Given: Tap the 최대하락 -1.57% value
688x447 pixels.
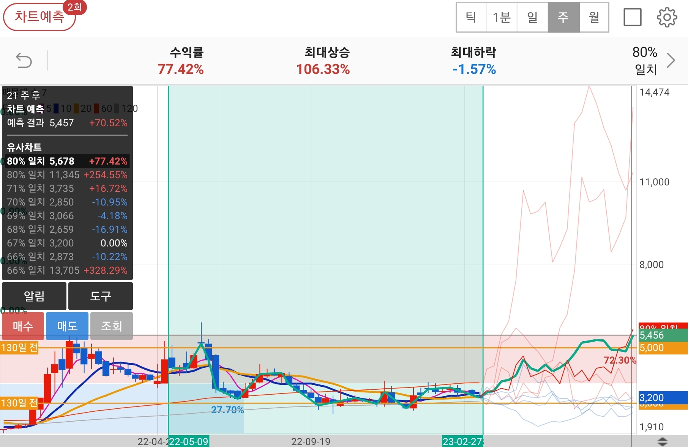Looking at the screenshot, I should [474, 69].
